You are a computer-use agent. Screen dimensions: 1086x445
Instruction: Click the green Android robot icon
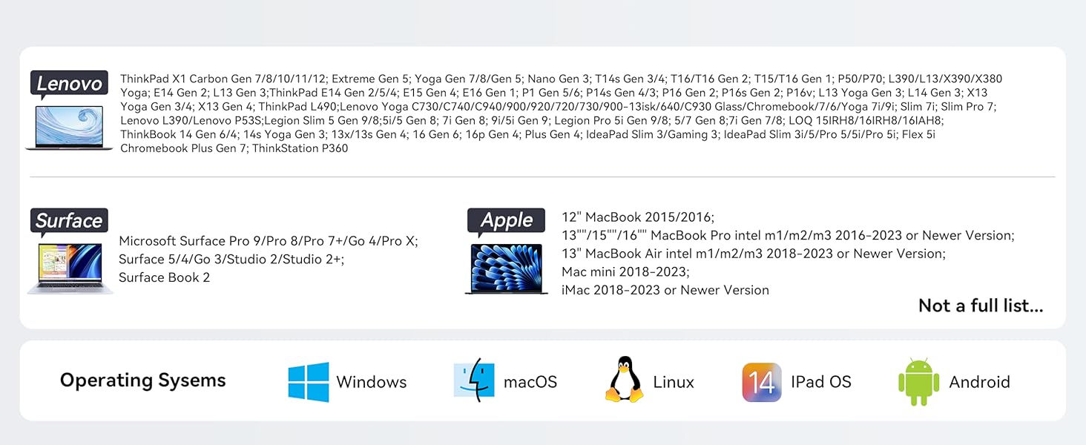point(918,381)
